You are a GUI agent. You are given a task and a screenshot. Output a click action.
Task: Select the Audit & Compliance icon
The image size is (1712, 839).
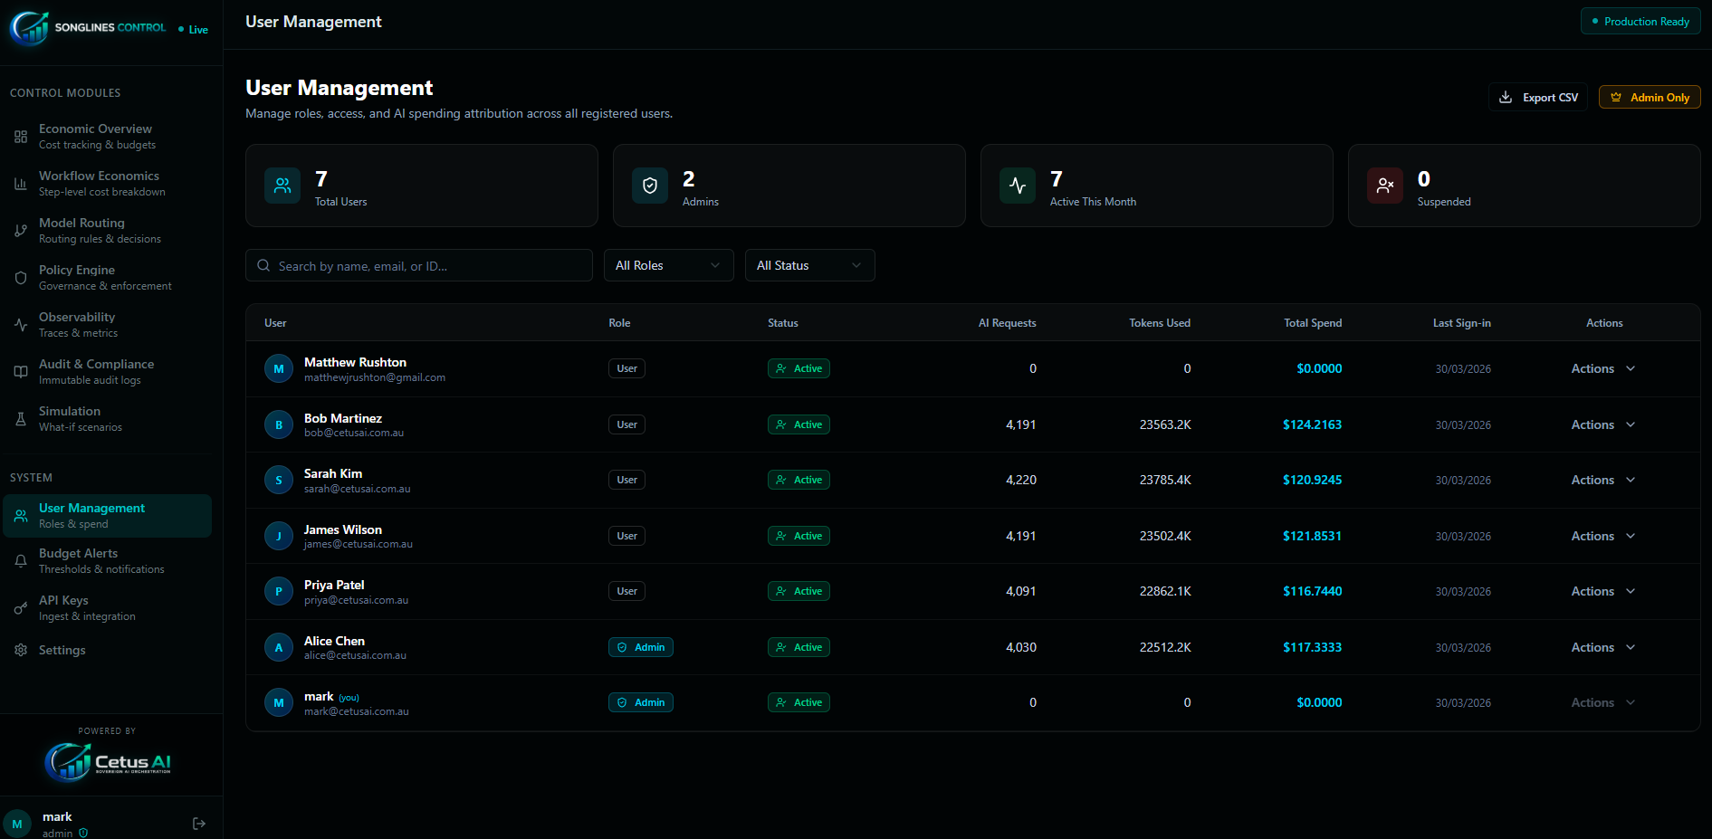pyautogui.click(x=20, y=371)
